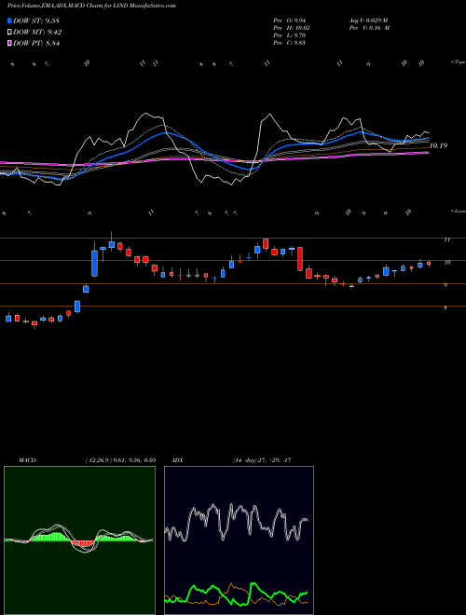Image resolution: width=466 pixels, height=615 pixels.
Task: Click the price axis label 10
Action: click(446, 263)
